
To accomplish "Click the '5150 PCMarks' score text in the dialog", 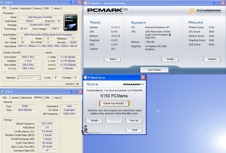I will pos(114,96).
